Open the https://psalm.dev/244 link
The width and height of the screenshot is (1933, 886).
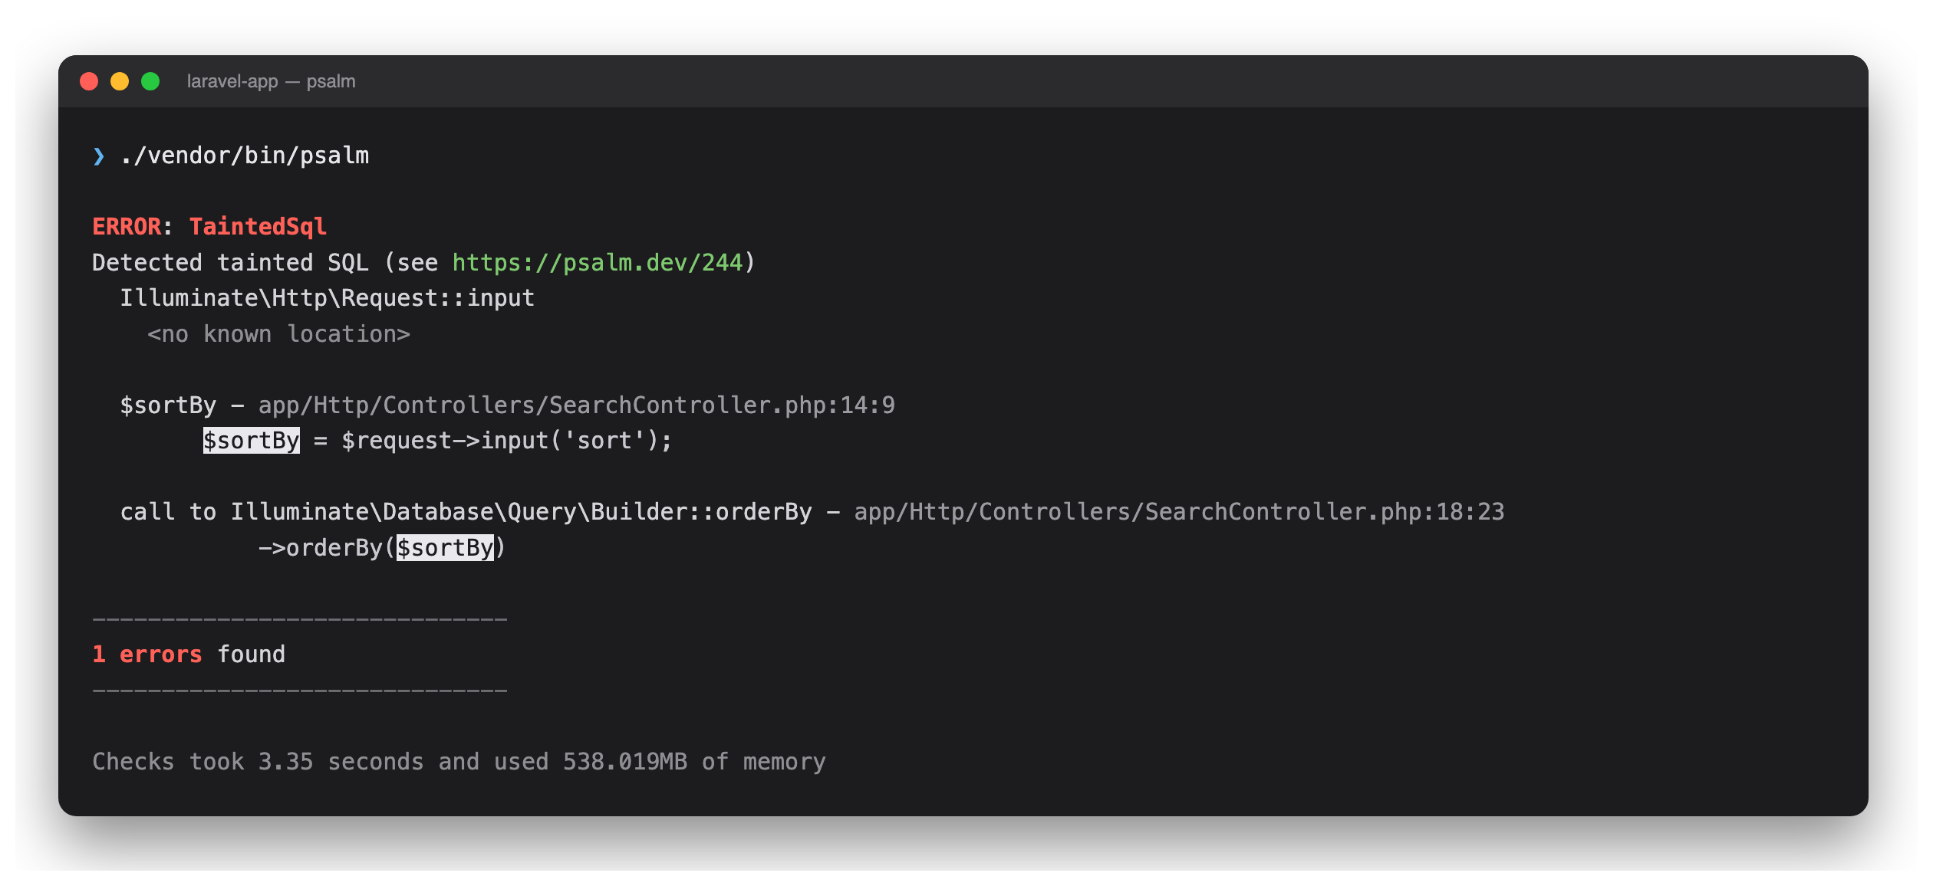[598, 263]
